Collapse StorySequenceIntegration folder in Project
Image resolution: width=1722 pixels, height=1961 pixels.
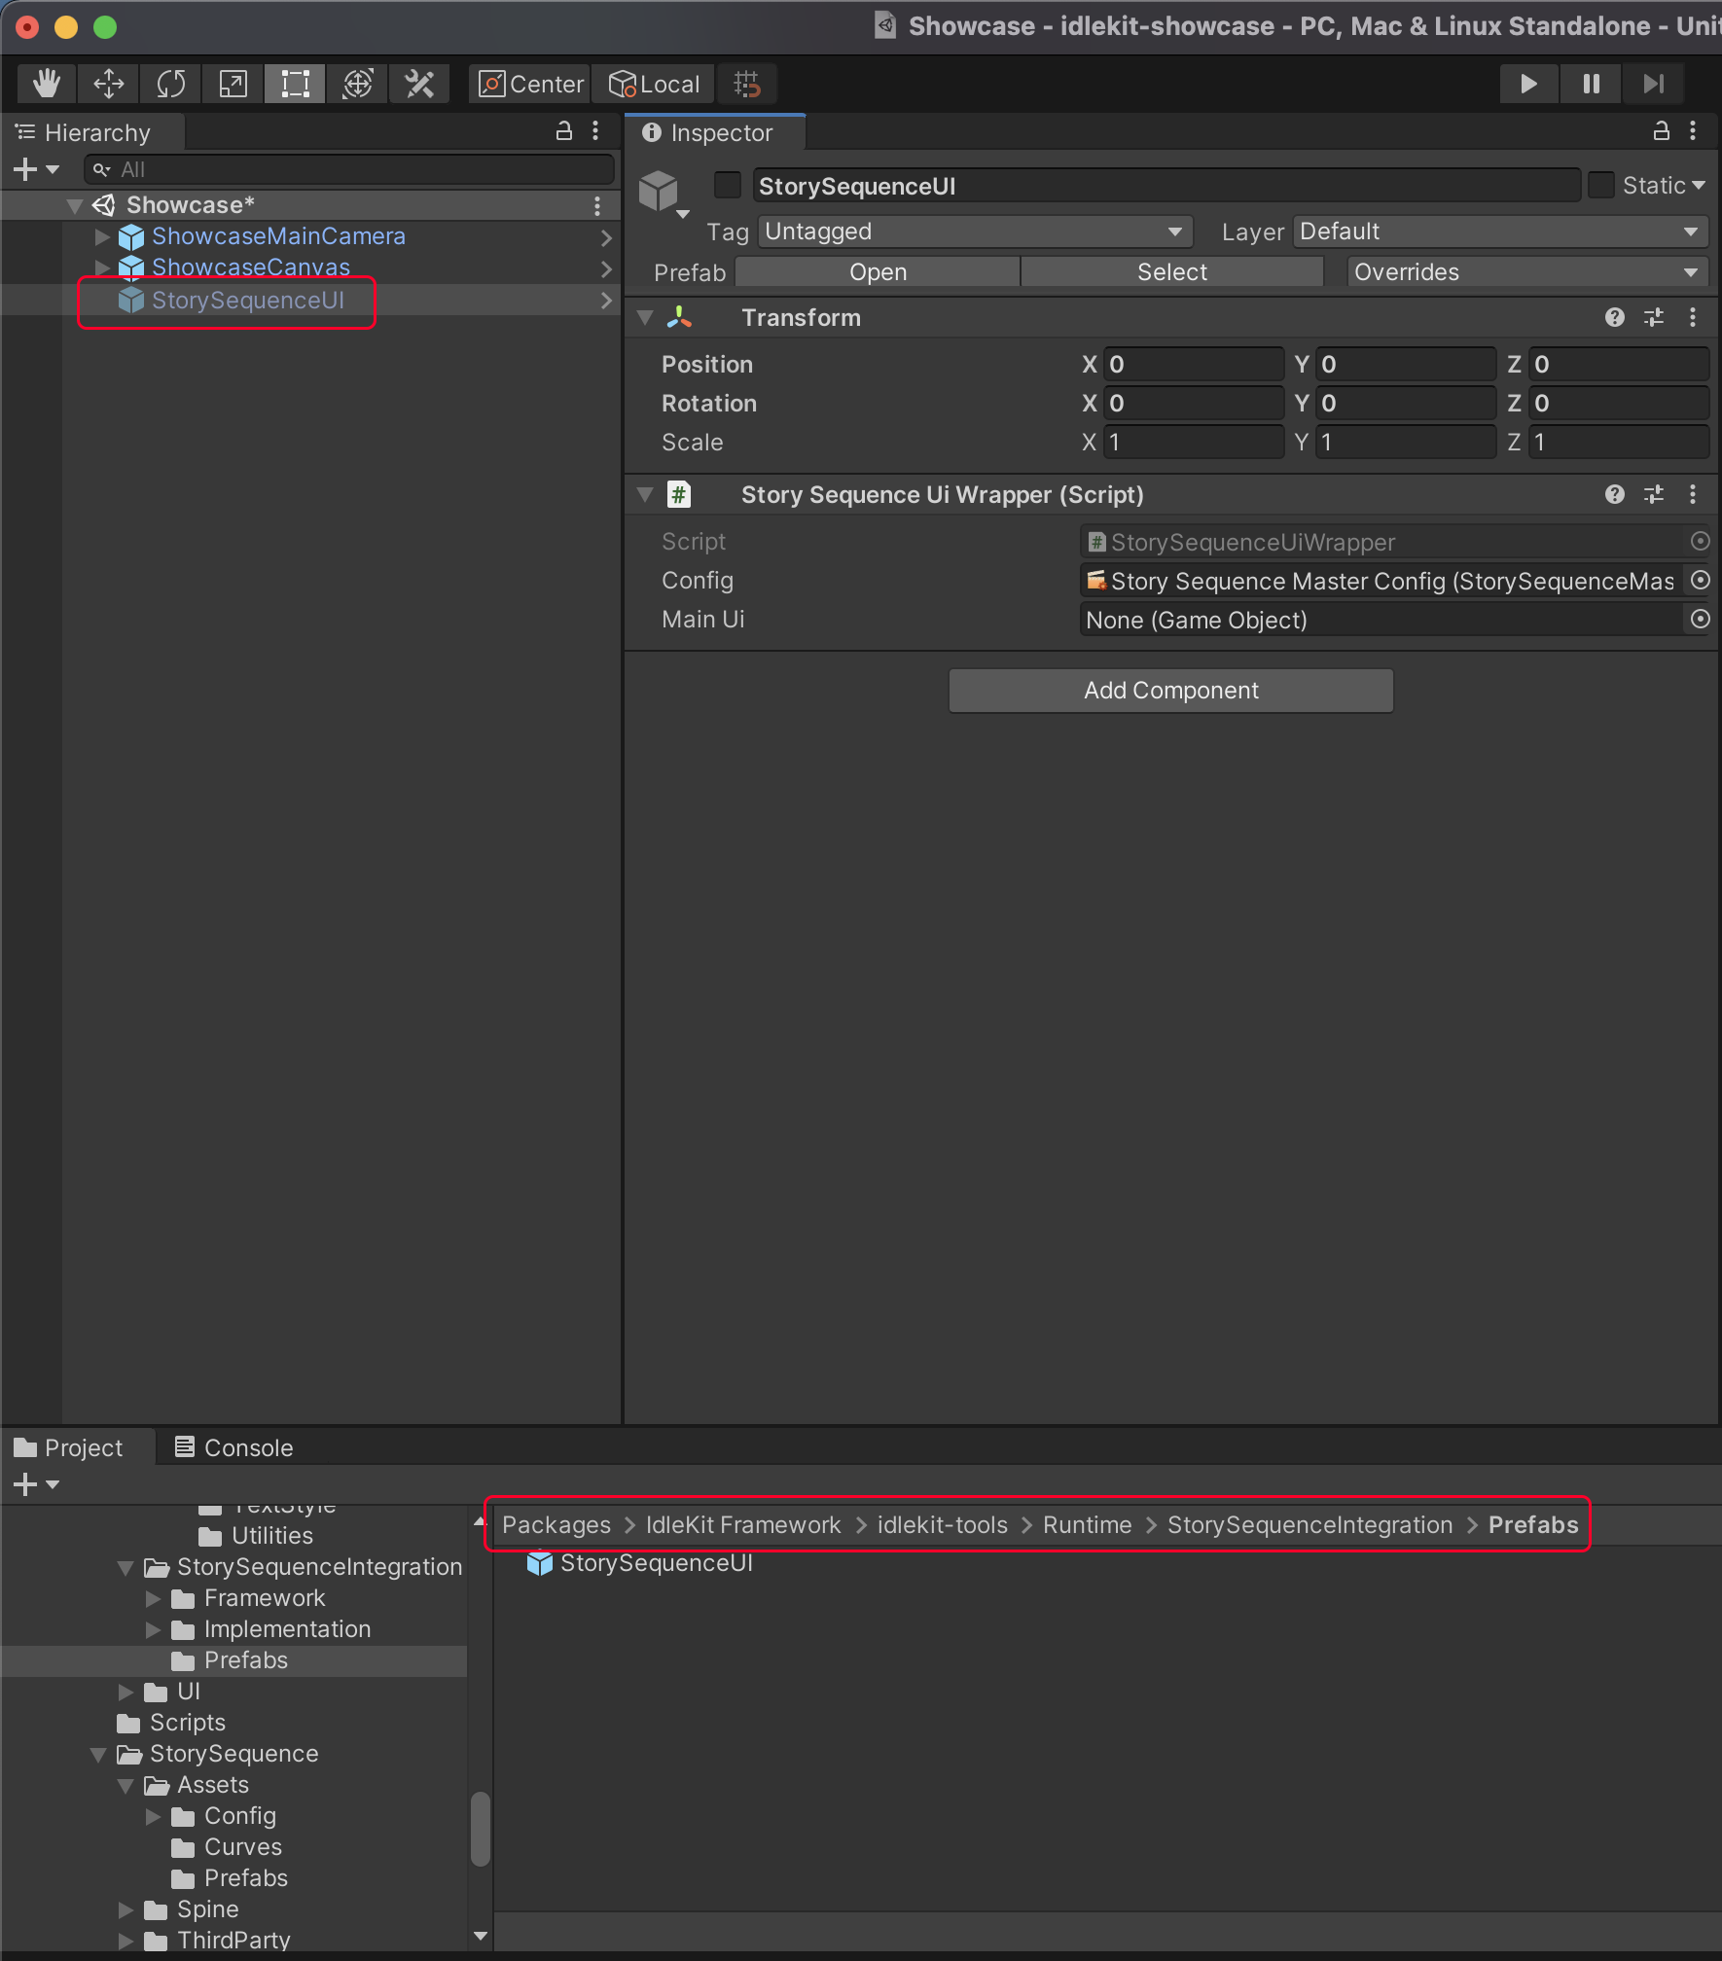tap(126, 1568)
